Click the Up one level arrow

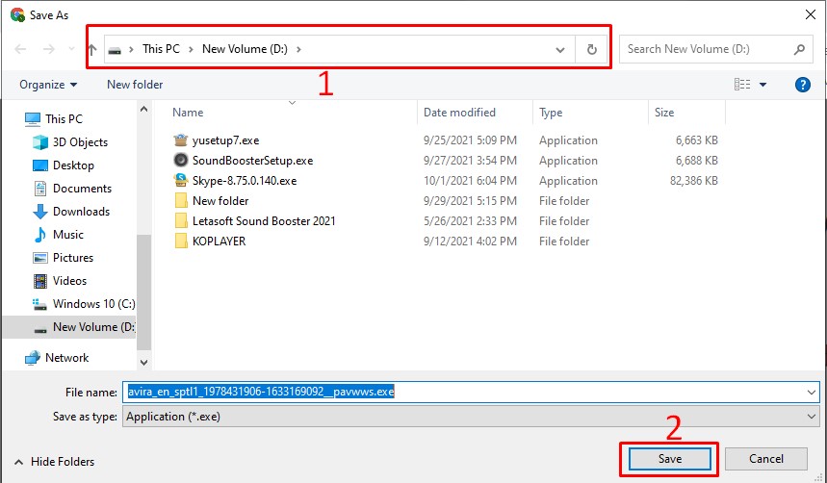(92, 49)
